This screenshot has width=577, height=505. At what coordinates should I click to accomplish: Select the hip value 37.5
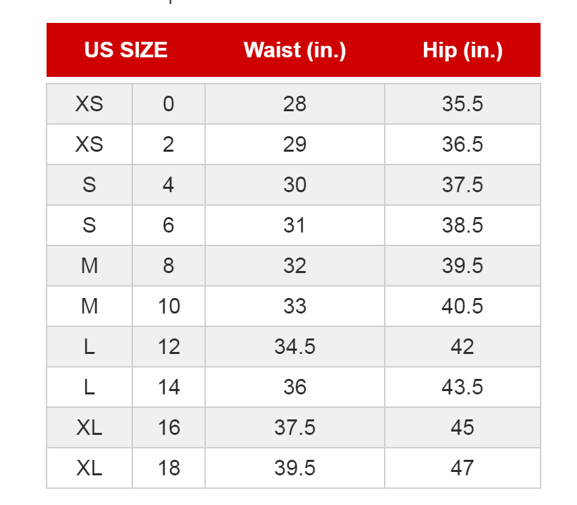(x=462, y=185)
